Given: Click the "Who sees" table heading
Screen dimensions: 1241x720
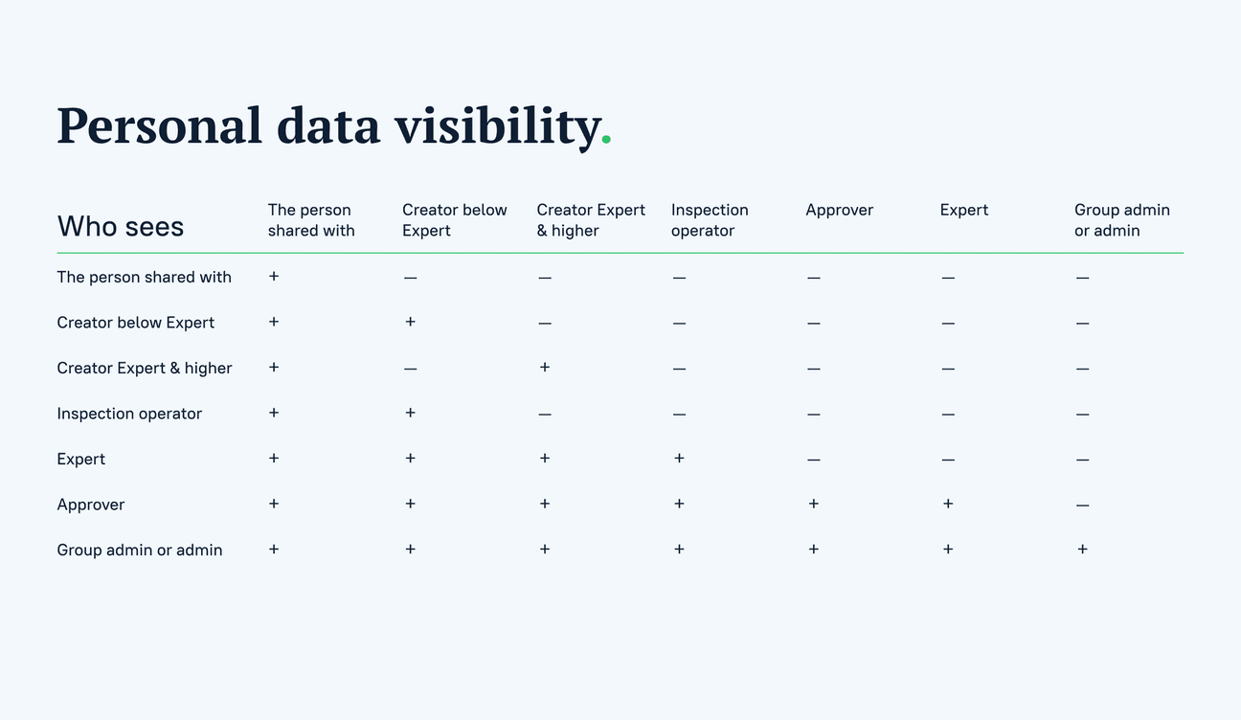Looking at the screenshot, I should click(121, 226).
